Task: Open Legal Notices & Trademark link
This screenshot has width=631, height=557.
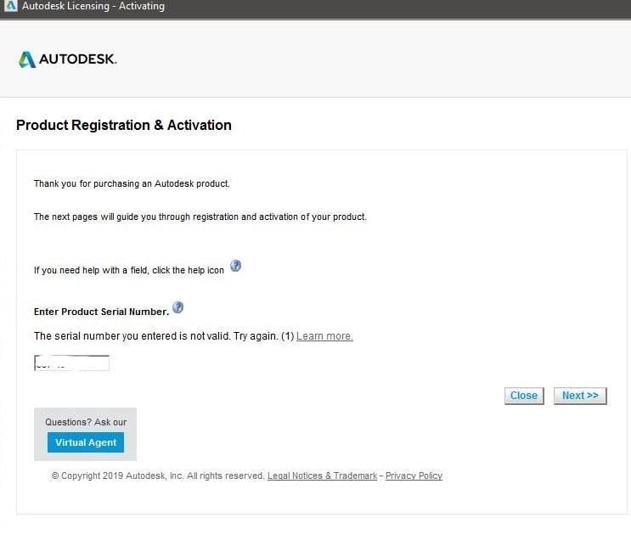Action: 322,476
